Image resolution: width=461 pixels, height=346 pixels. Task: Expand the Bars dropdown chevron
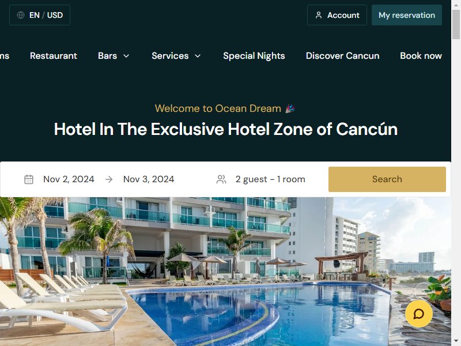pos(126,56)
